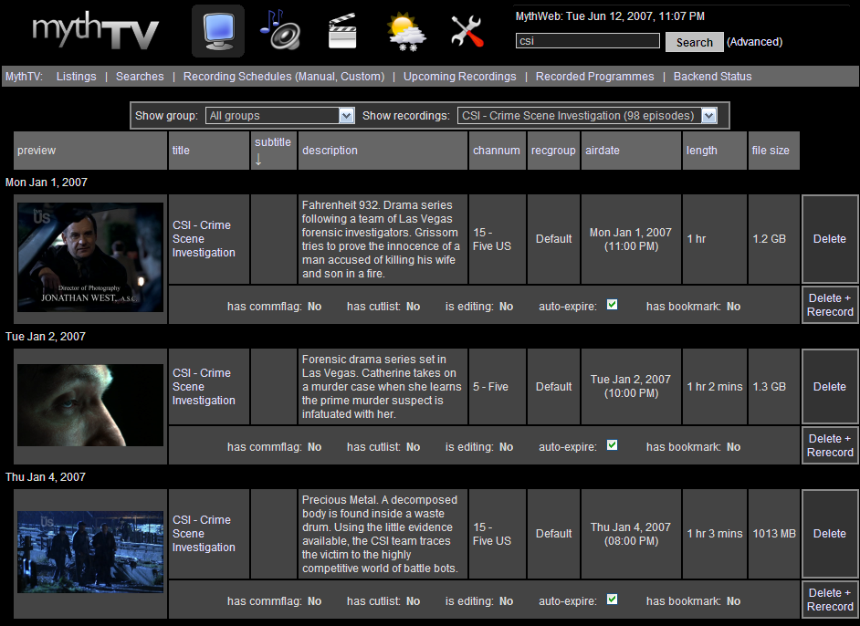The image size is (860, 626).
Task: Open CSI title for Mon Jan 1 recording
Action: [x=204, y=239]
